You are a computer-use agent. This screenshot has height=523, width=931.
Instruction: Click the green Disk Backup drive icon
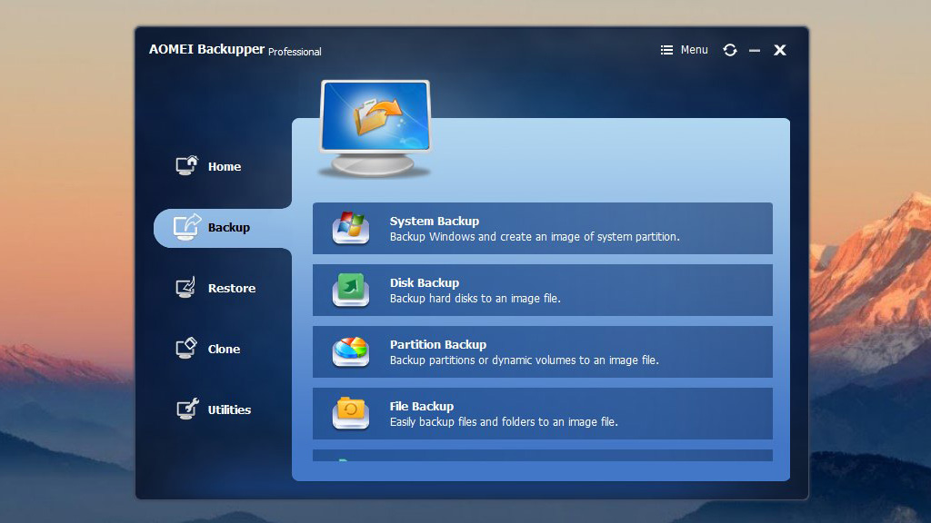[350, 290]
